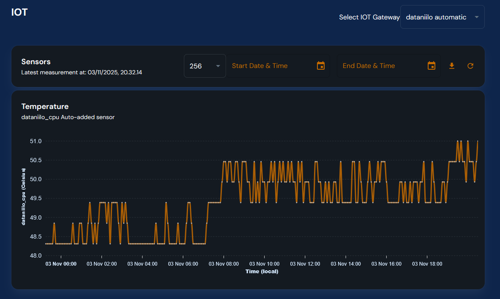
Task: Focus the End Date & Time field
Action: [x=380, y=66]
